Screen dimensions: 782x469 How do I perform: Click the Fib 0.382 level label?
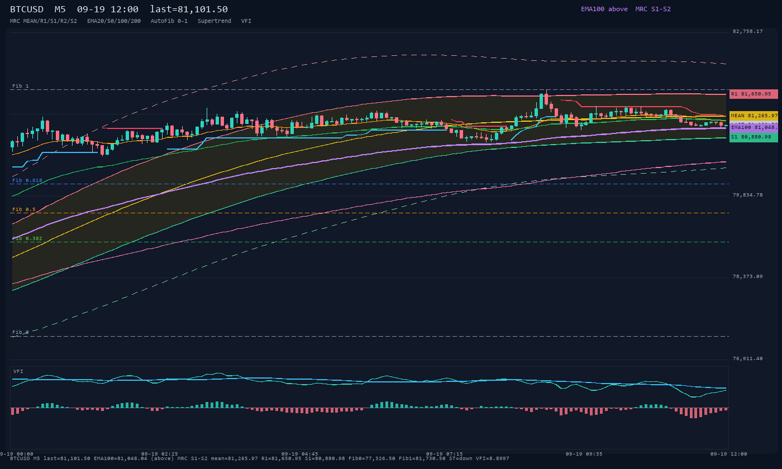click(x=27, y=238)
